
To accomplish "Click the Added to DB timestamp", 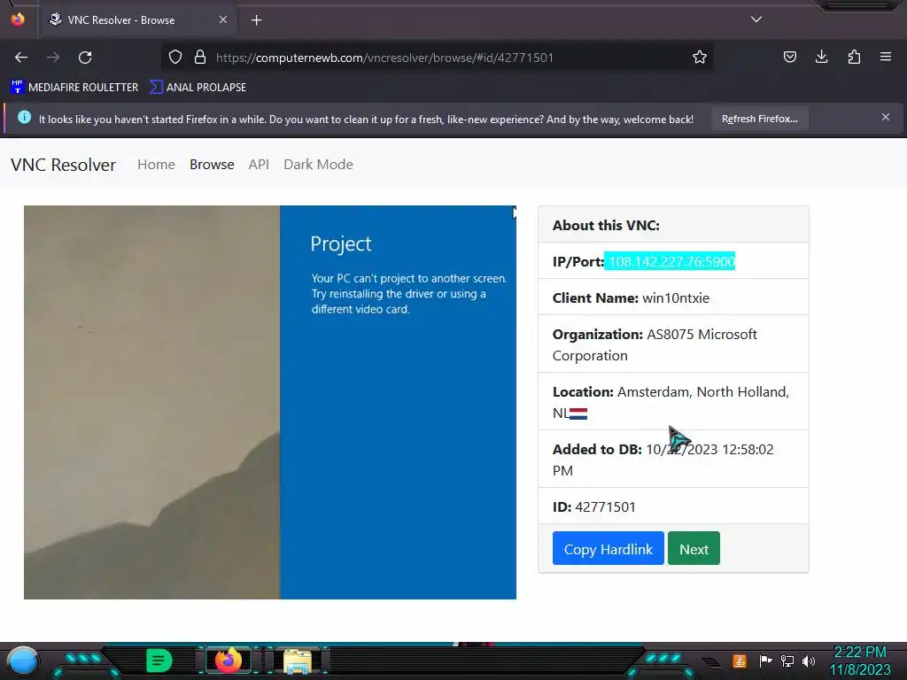I will [x=663, y=460].
